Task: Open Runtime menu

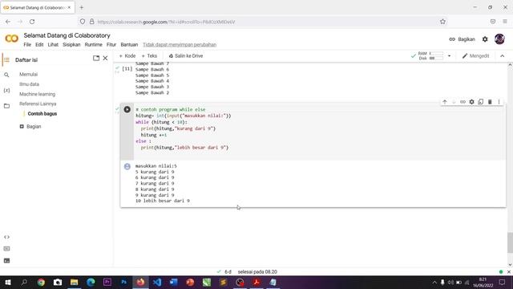Action: click(93, 45)
